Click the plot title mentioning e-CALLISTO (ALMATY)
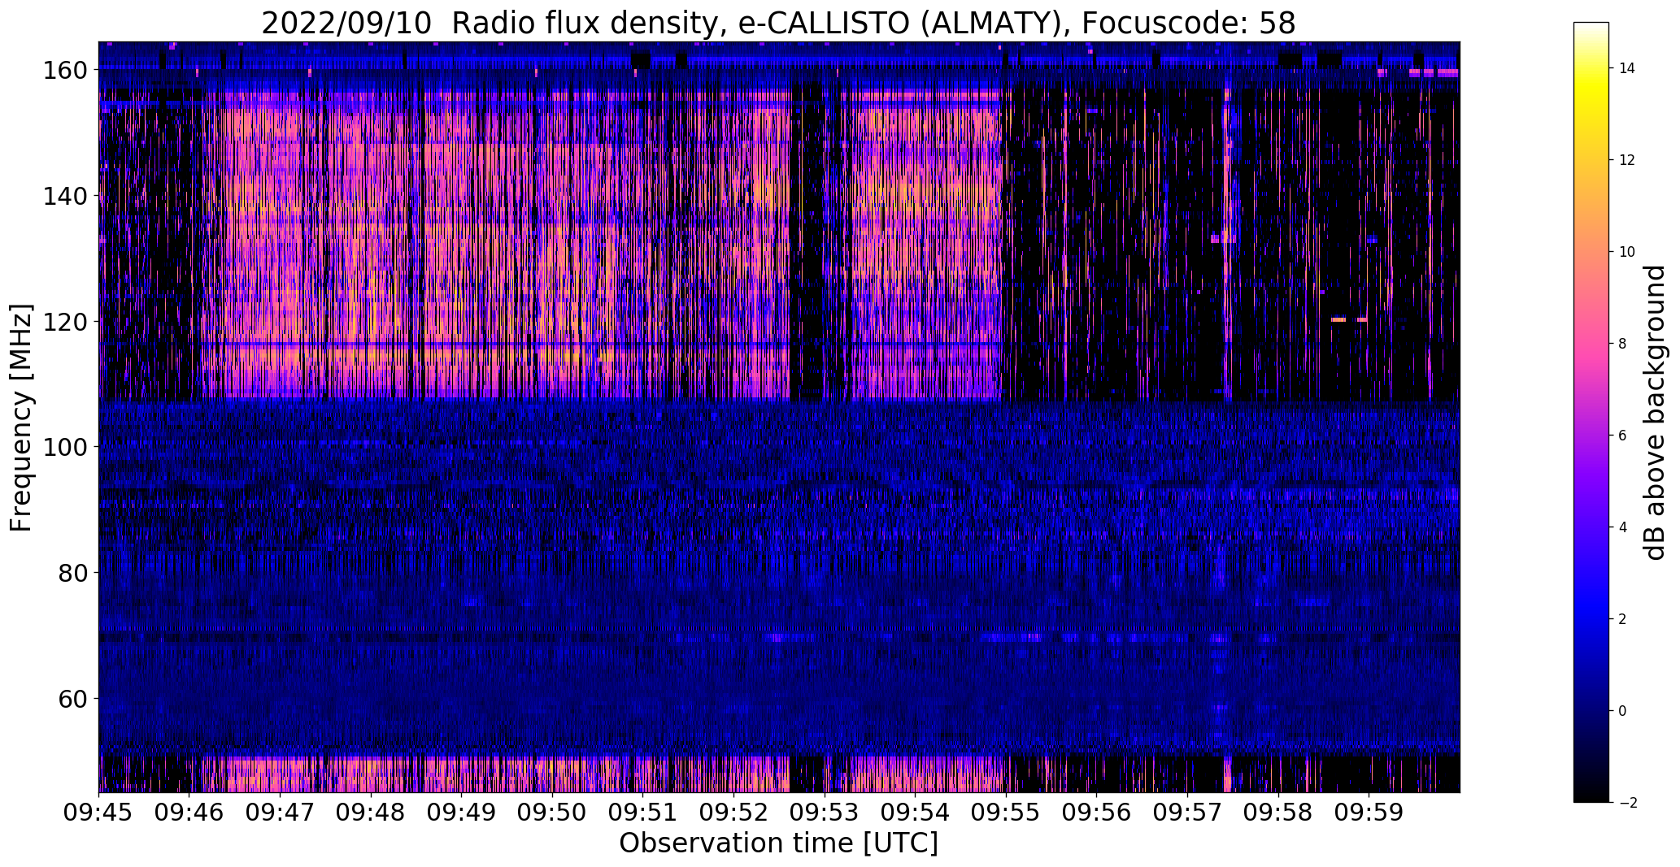The width and height of the screenshot is (1680, 867). (778, 24)
